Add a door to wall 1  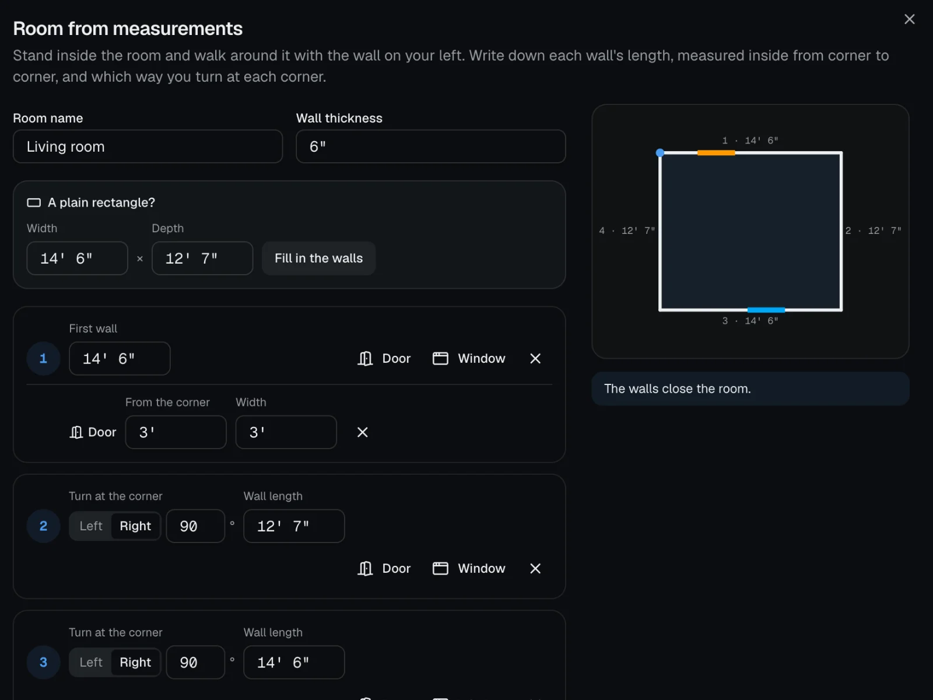pos(384,358)
